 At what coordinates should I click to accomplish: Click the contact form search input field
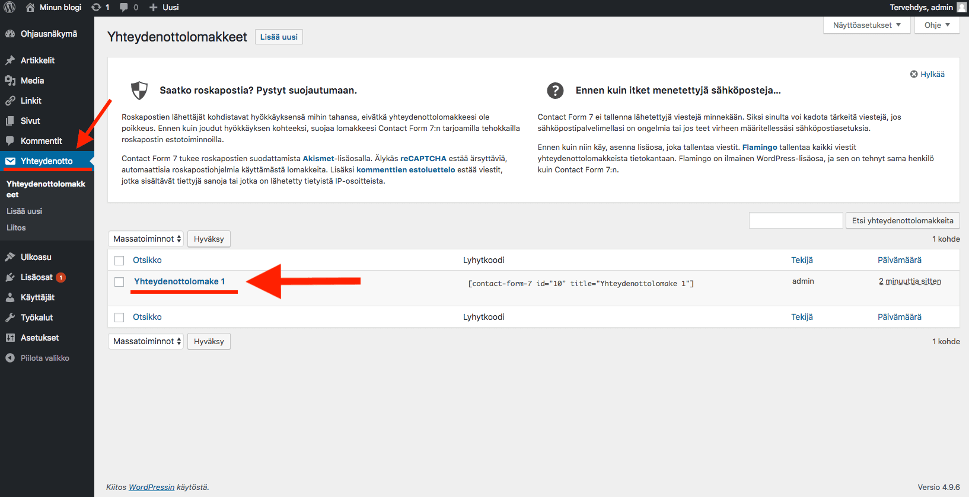(796, 220)
